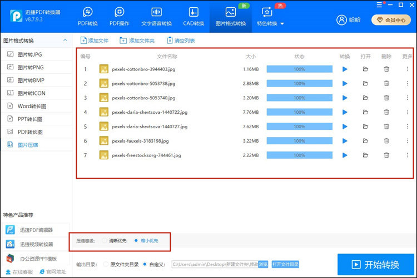The height and width of the screenshot is (278, 417).
Task: Click the 添加文件 button
Action: 95,41
